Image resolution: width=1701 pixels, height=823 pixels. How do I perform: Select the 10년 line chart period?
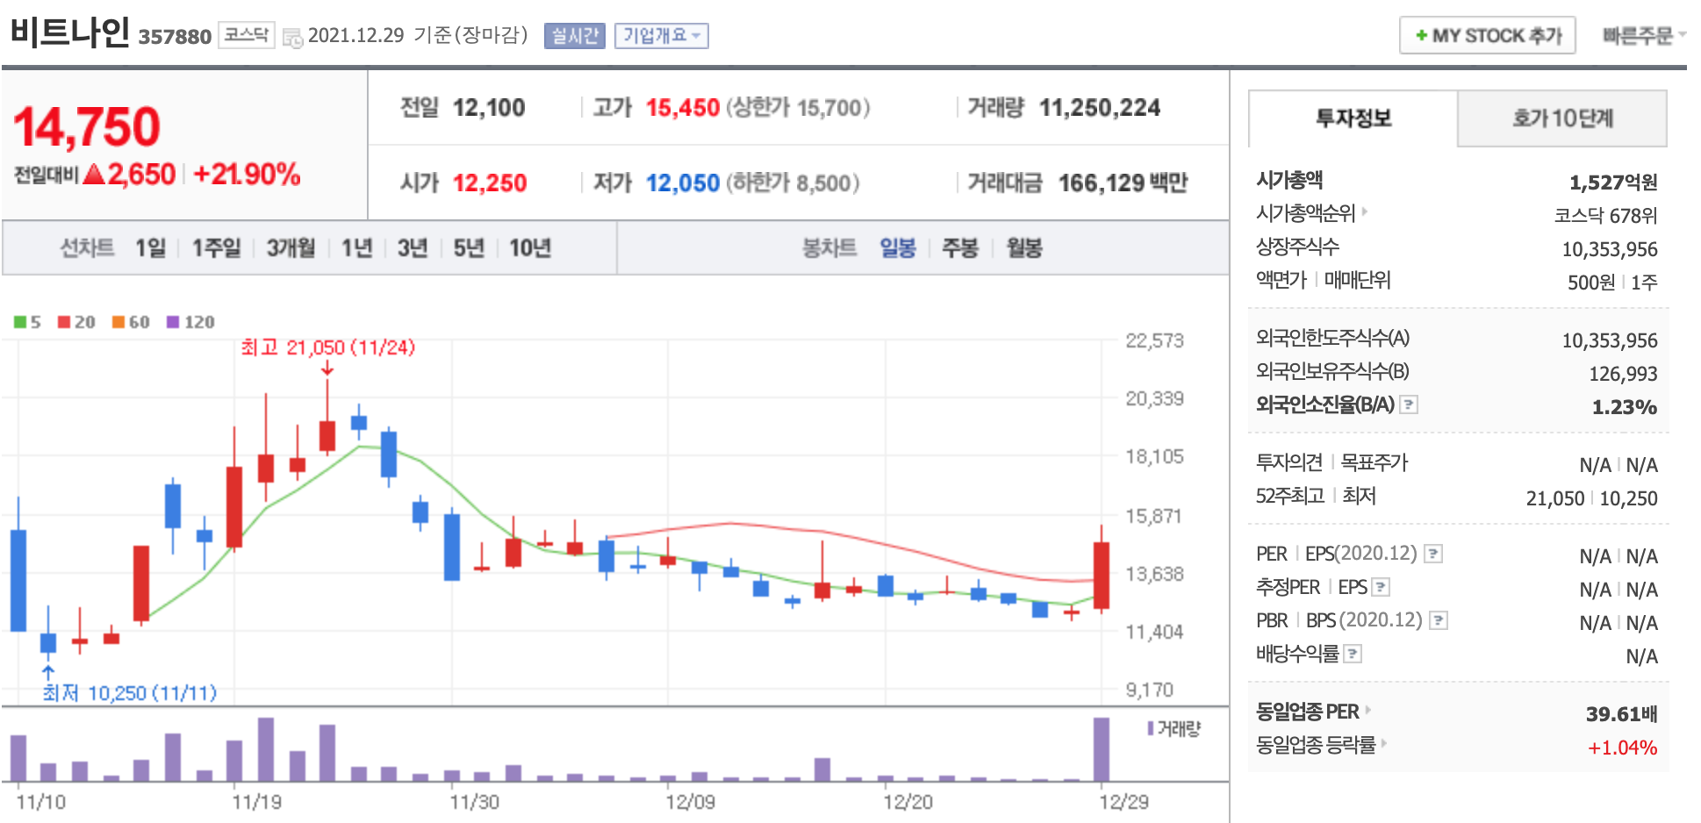tap(530, 248)
